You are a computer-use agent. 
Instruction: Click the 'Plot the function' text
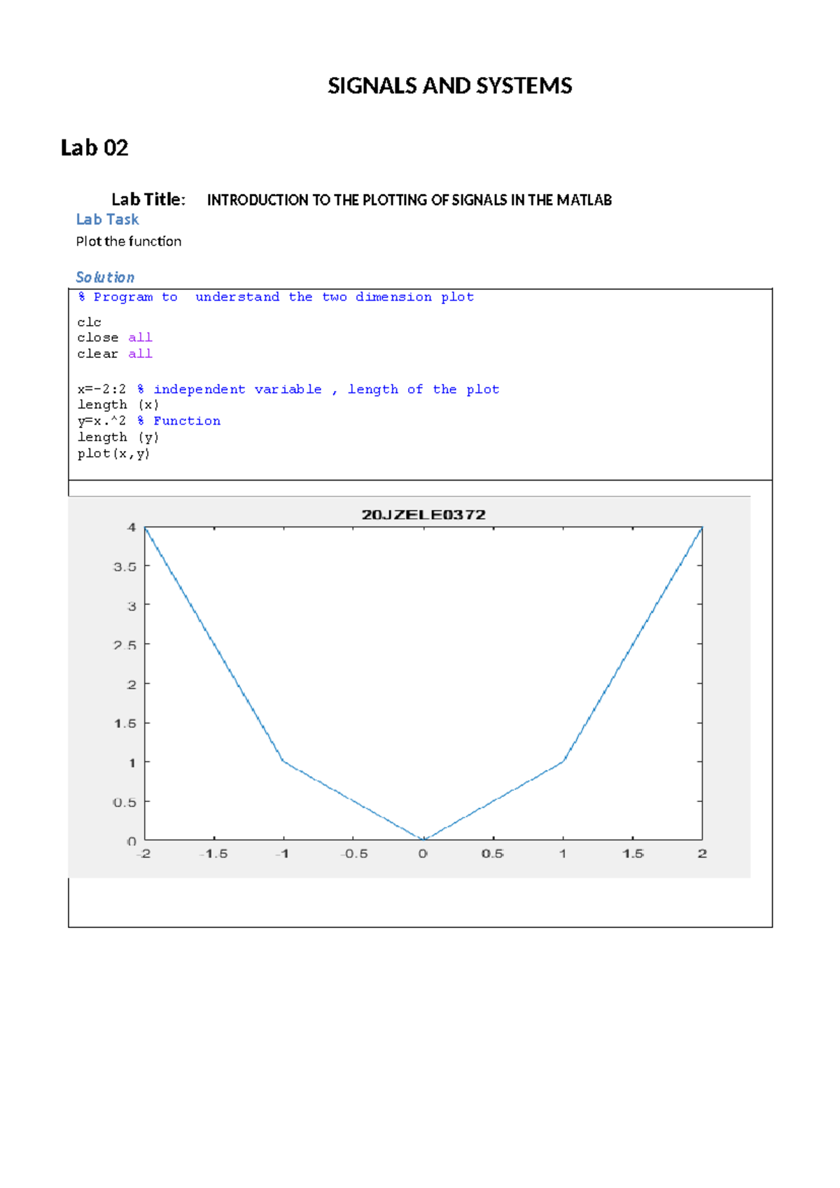click(x=129, y=241)
